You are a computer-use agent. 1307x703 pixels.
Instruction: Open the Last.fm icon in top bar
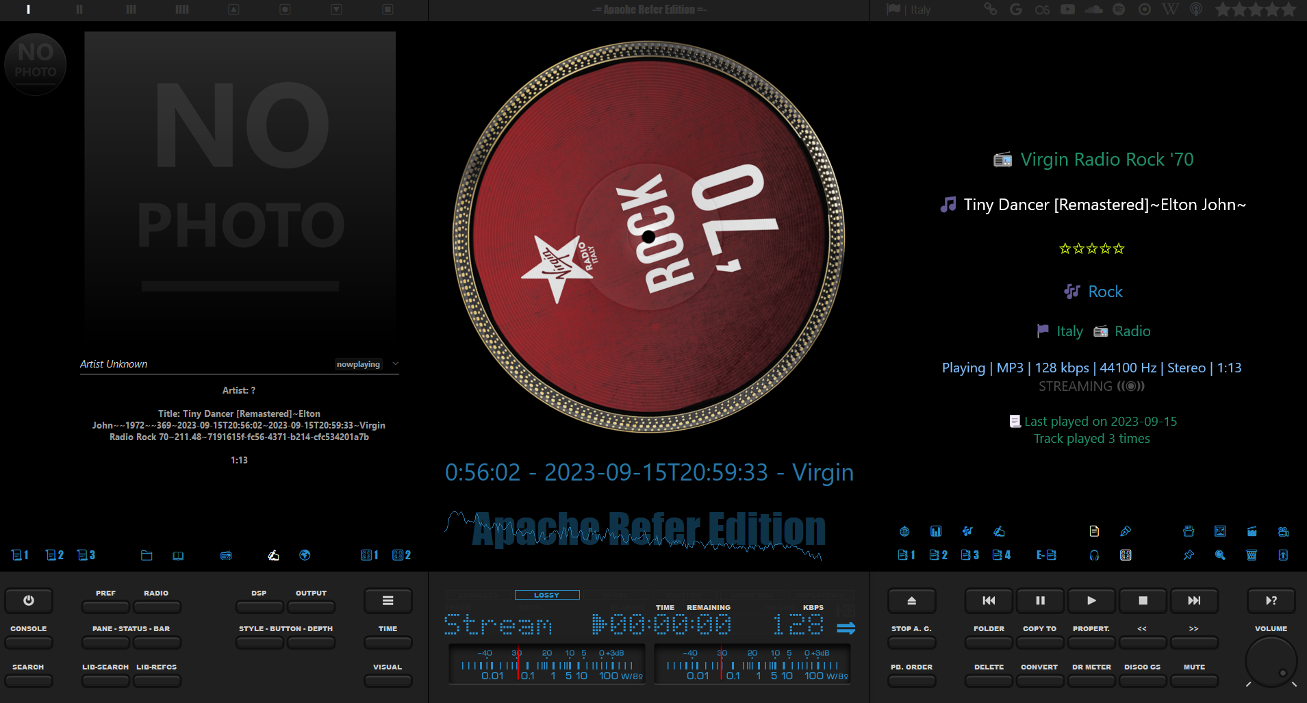pos(1042,10)
